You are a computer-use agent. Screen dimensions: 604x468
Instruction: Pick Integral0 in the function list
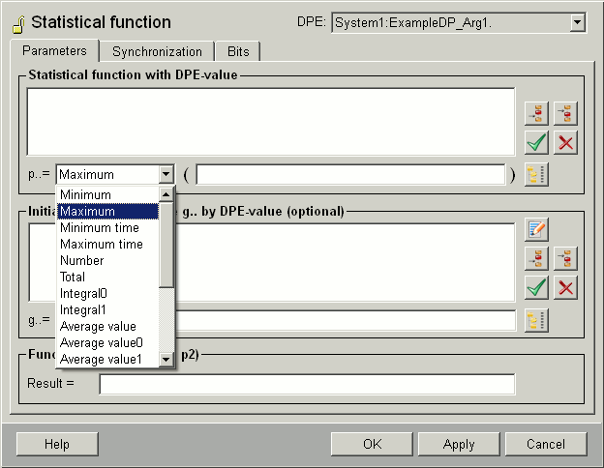click(x=83, y=293)
